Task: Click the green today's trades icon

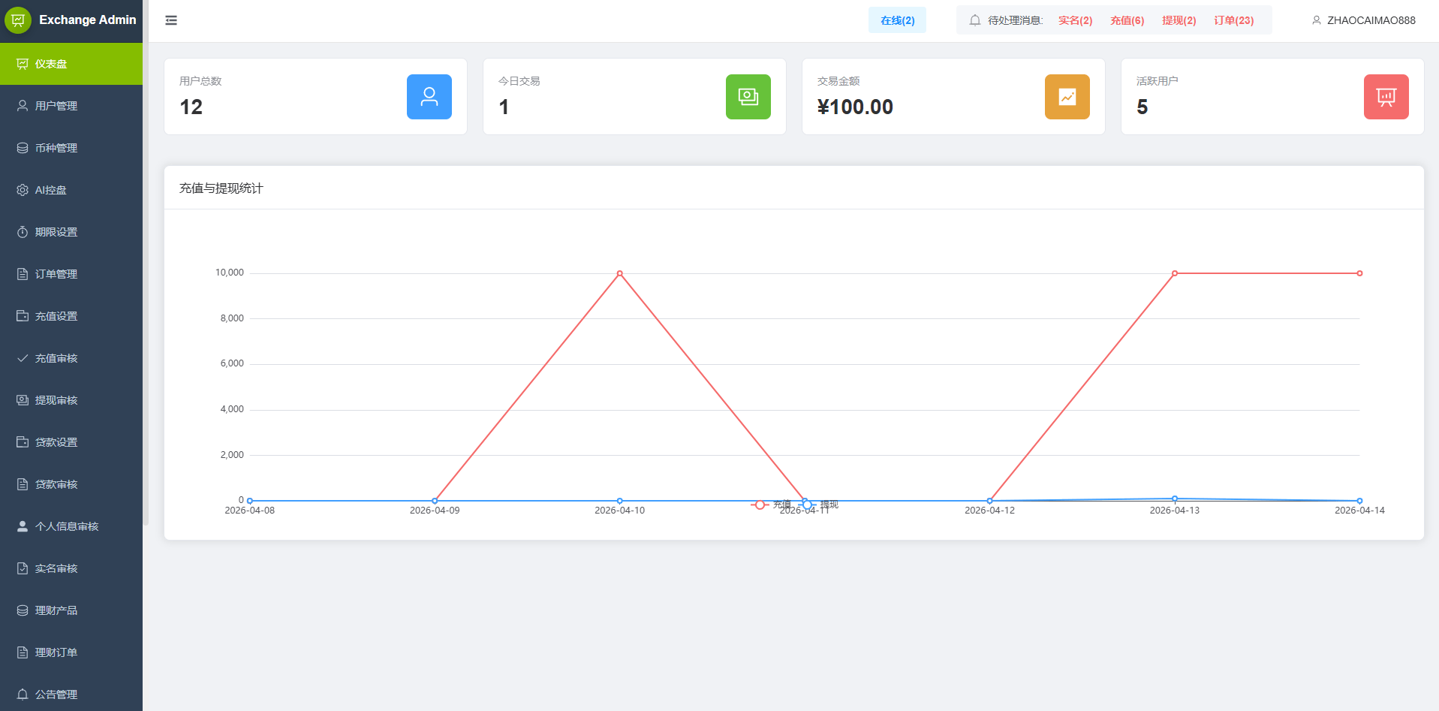Action: [x=748, y=97]
